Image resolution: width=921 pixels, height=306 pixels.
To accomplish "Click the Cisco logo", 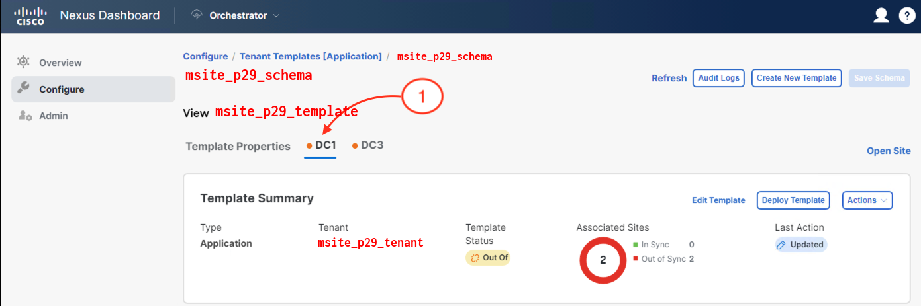I will 29,16.
